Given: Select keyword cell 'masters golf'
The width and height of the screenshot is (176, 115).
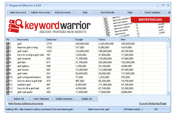Looking at the screenshot, I should pyautogui.click(x=24, y=85).
